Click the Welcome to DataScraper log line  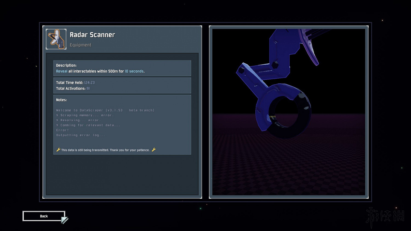click(x=105, y=110)
